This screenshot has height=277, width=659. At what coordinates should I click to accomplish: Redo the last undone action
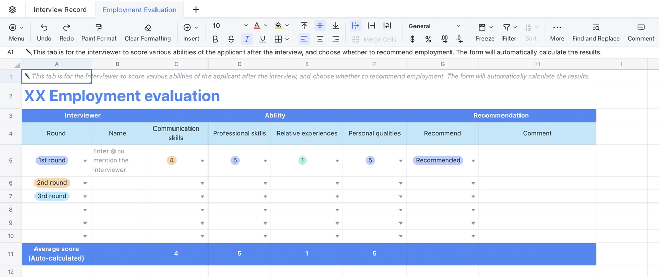click(x=66, y=32)
